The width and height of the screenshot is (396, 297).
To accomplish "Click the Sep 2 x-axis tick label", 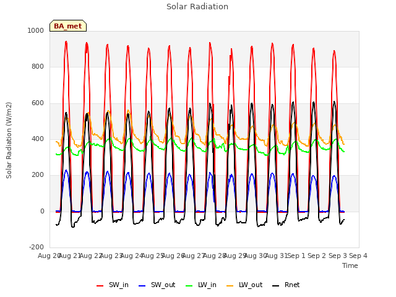I will click(317, 256).
